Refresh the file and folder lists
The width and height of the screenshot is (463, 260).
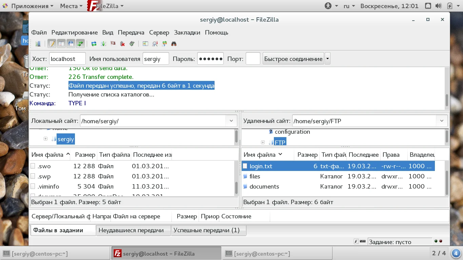coord(94,44)
